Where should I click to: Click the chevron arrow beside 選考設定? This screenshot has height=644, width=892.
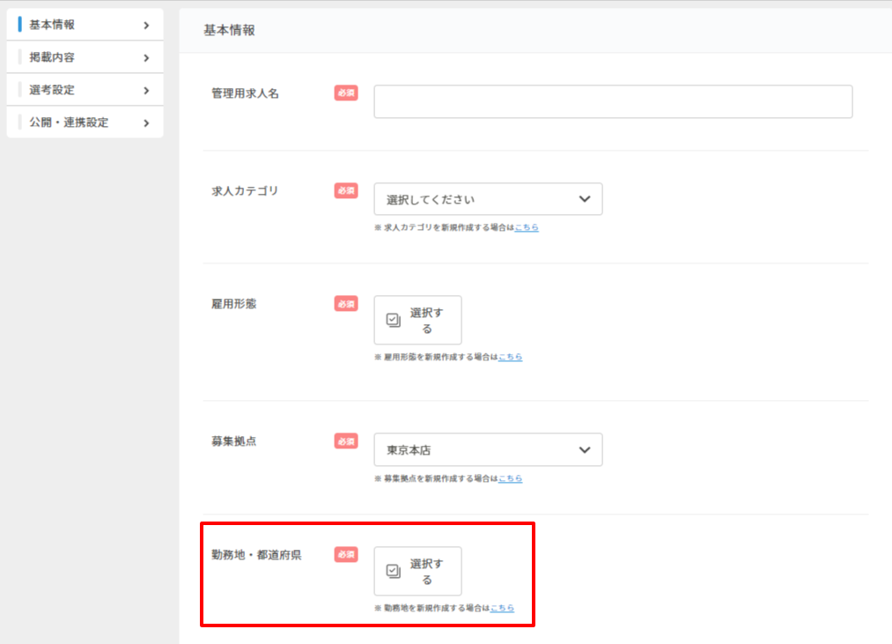coord(146,91)
